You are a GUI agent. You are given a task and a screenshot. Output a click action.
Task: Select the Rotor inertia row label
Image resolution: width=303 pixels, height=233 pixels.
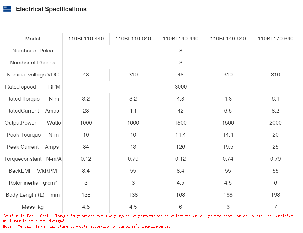pos(33,183)
